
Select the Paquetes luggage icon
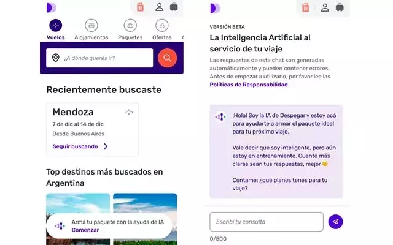click(x=130, y=25)
